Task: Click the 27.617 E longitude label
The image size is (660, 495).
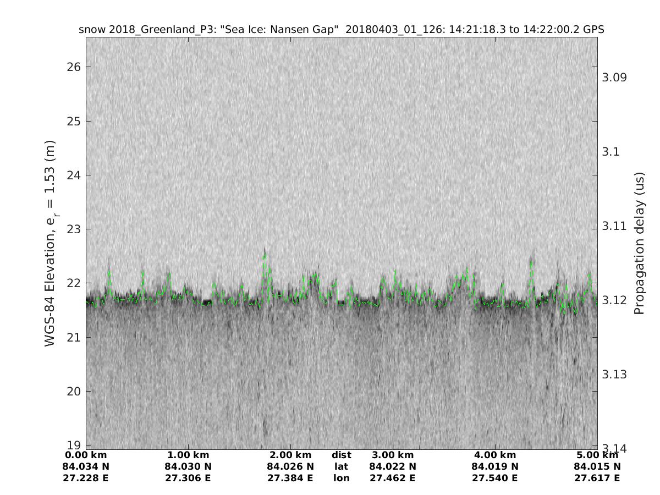Action: click(x=597, y=479)
